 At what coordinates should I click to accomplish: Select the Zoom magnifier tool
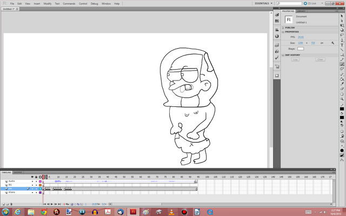point(342,99)
